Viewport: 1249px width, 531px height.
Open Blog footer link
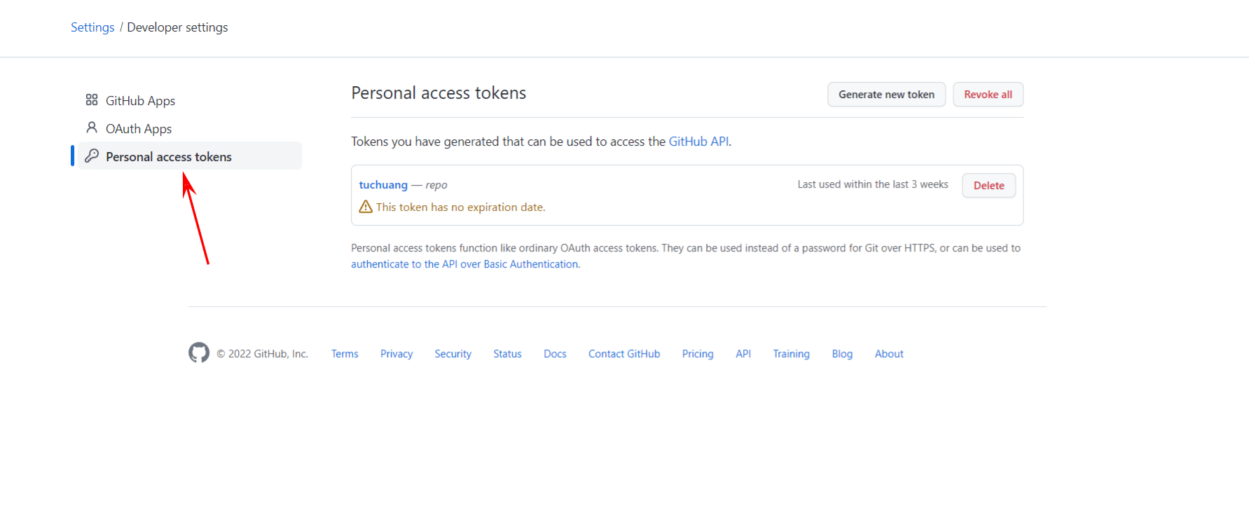(842, 354)
